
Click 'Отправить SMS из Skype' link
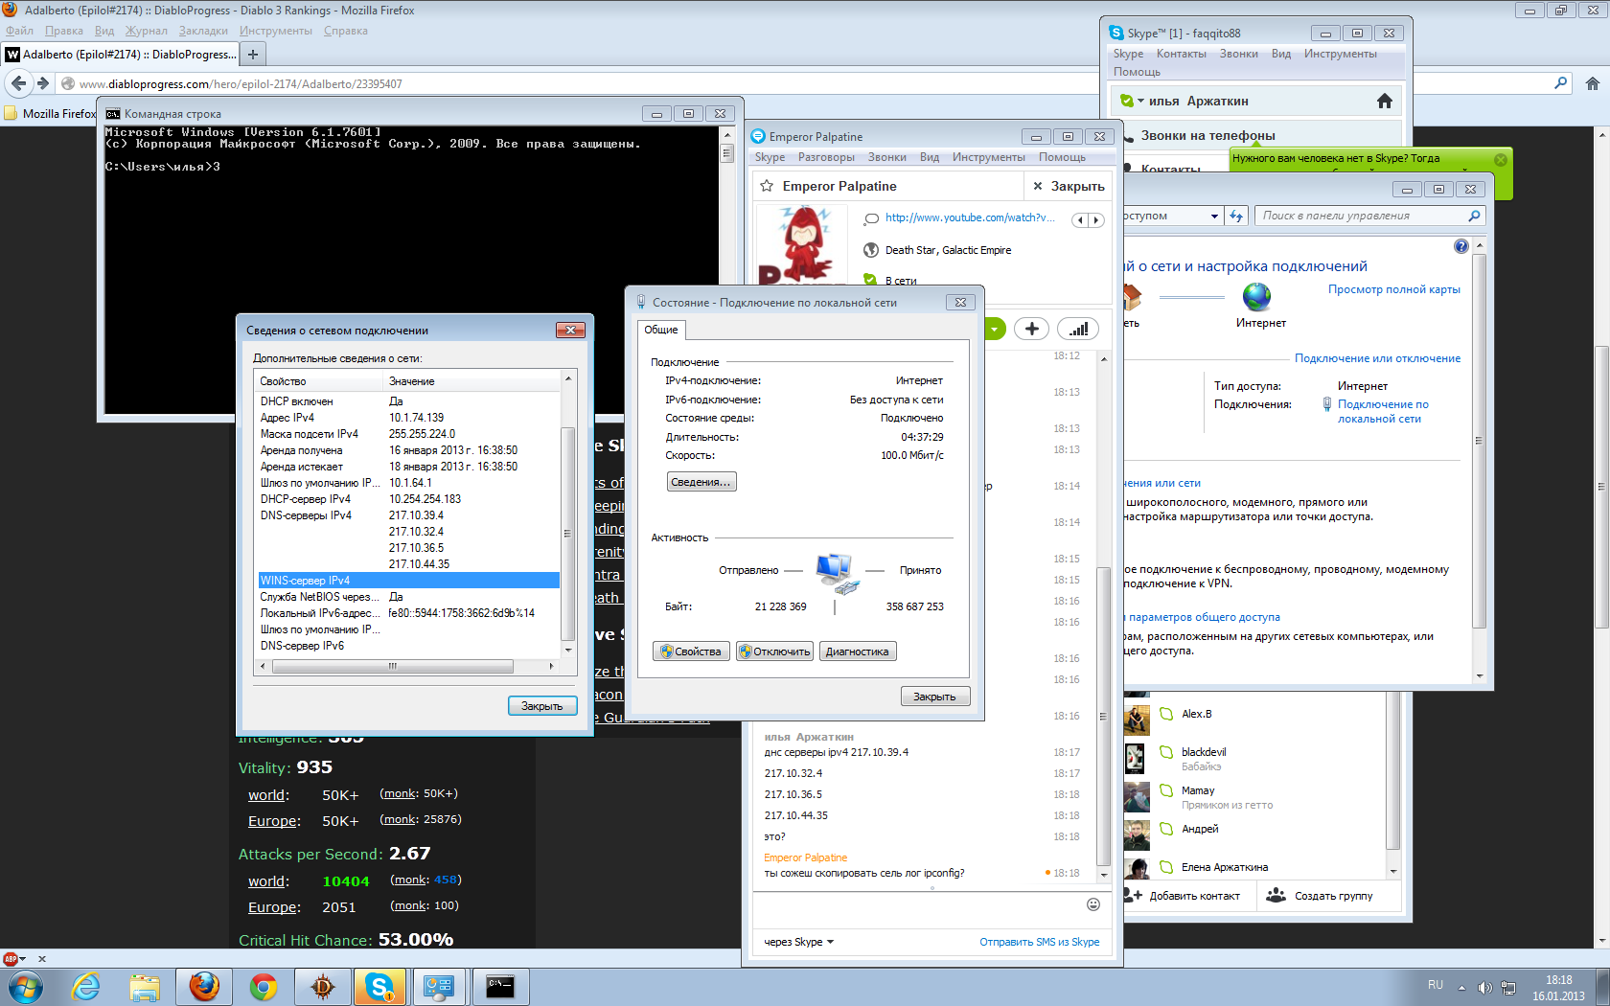tap(1040, 942)
